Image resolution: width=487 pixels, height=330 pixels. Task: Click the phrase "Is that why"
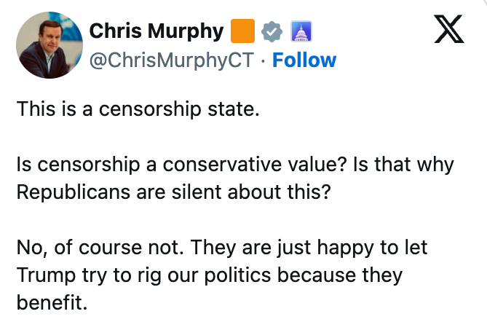[x=403, y=165]
